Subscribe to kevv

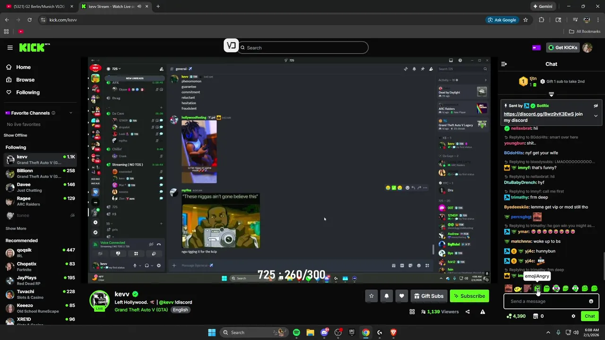click(469, 296)
